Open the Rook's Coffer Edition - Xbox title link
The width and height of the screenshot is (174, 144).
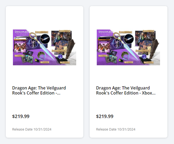[125, 90]
